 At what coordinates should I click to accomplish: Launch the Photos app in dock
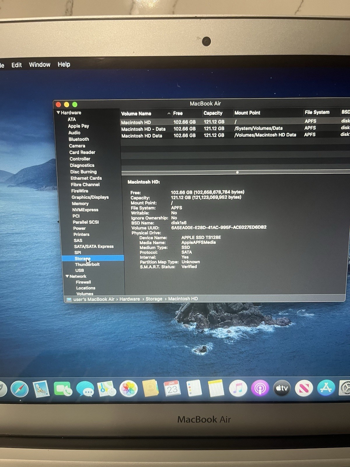(128, 389)
